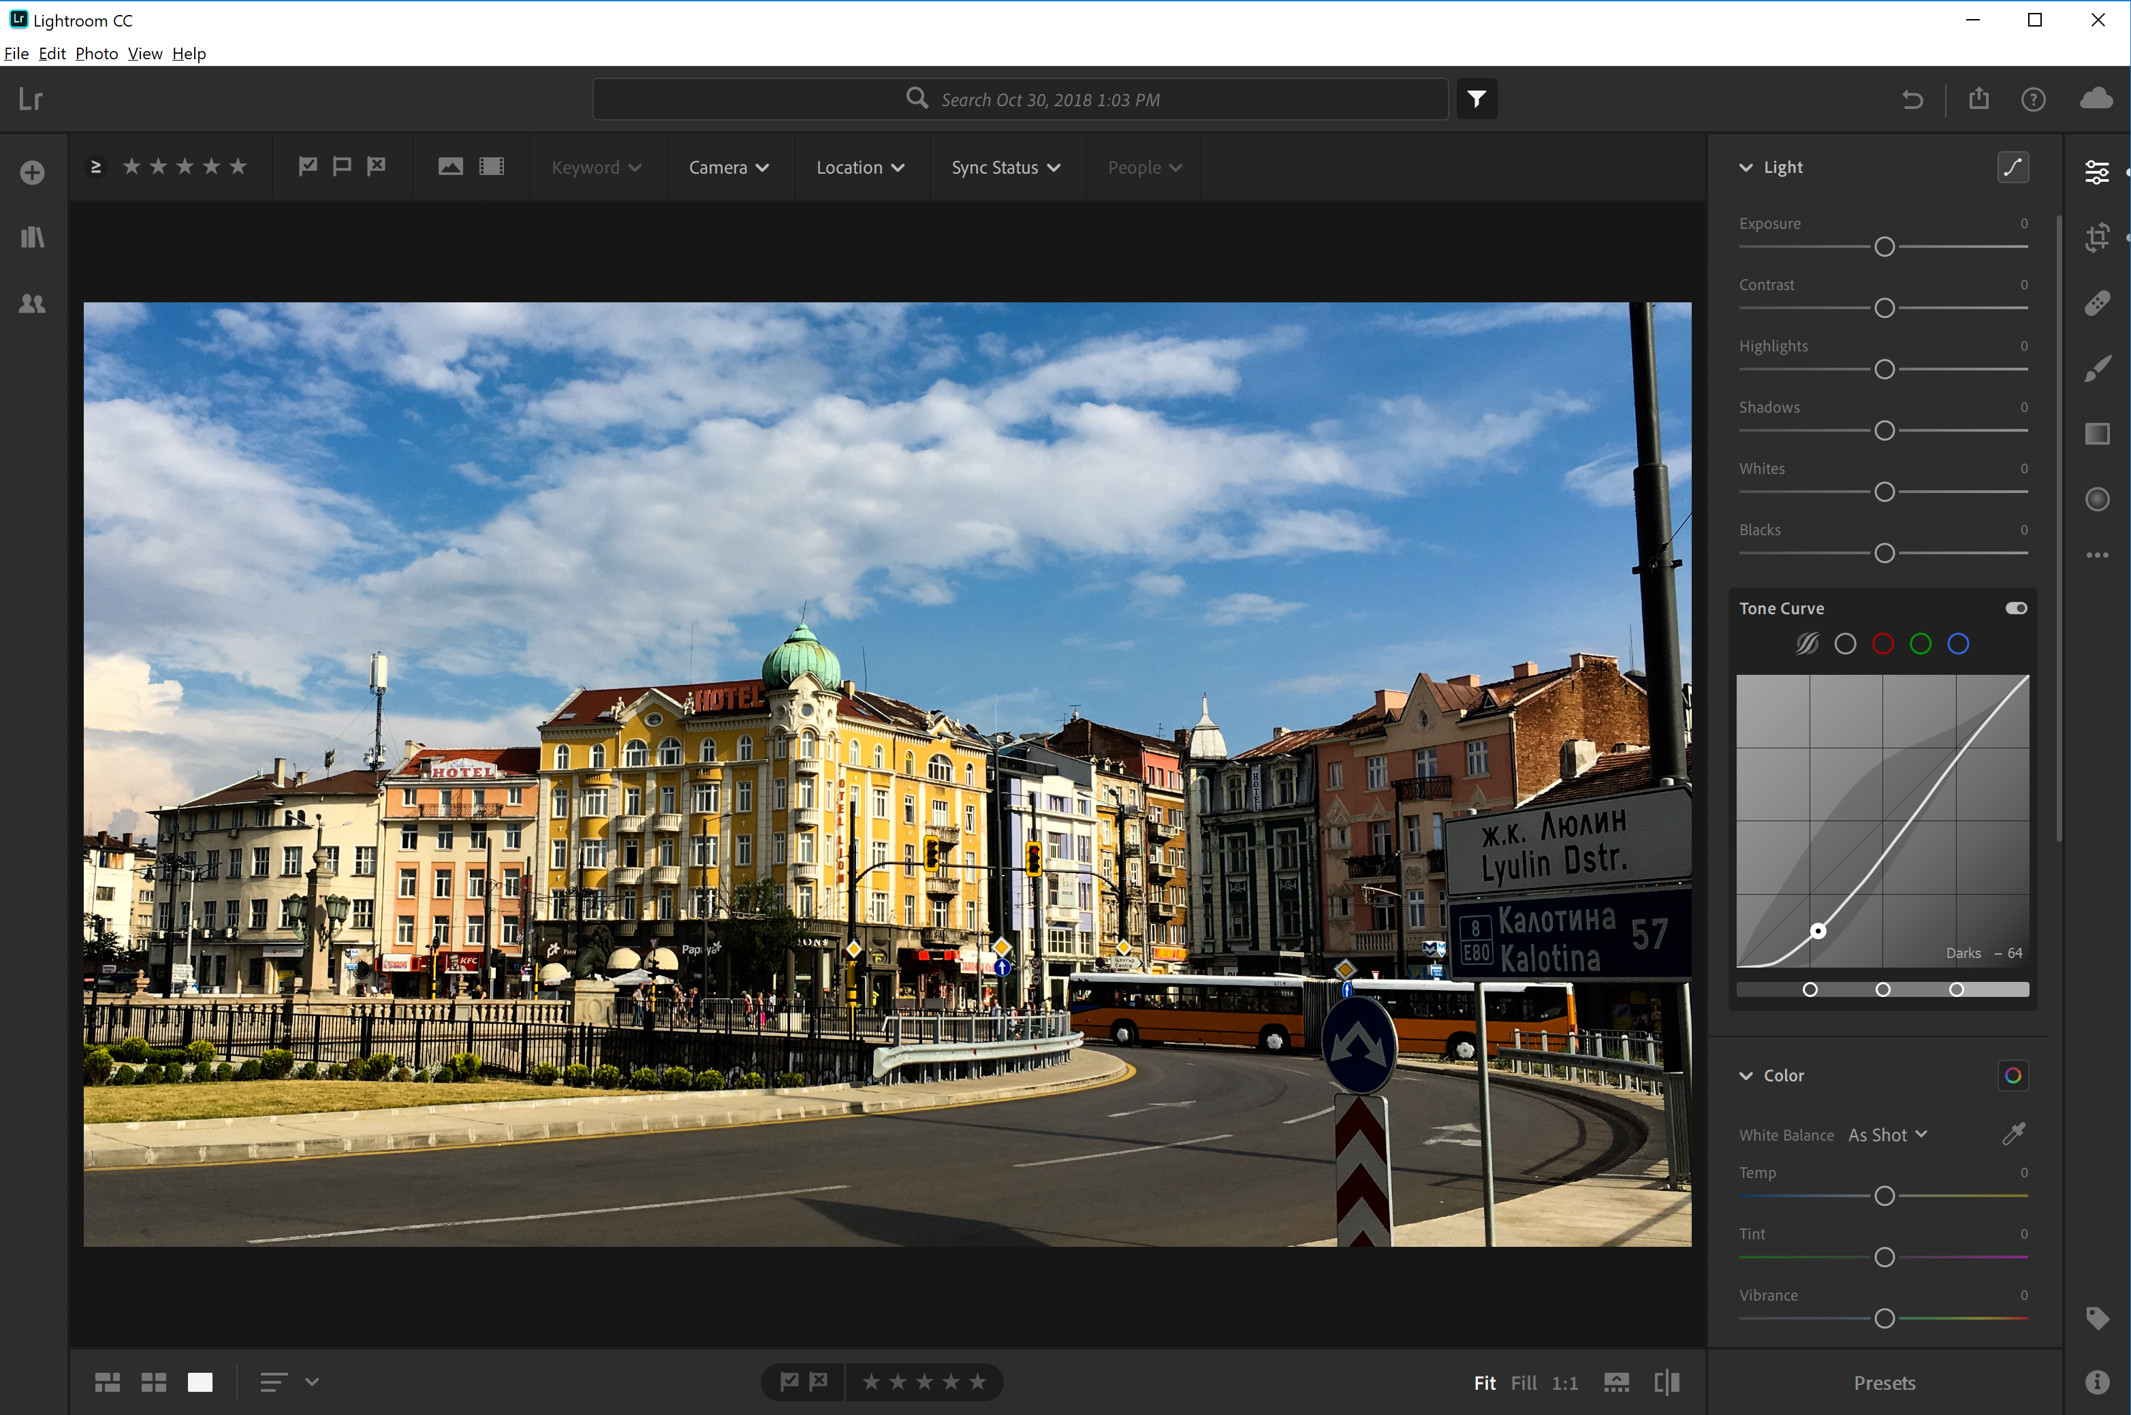Open the View menu
This screenshot has height=1415, width=2131.
point(144,54)
